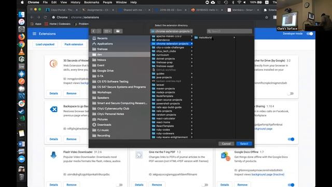Toggle Google Docs Offline extension switch

pyautogui.click(x=291, y=185)
